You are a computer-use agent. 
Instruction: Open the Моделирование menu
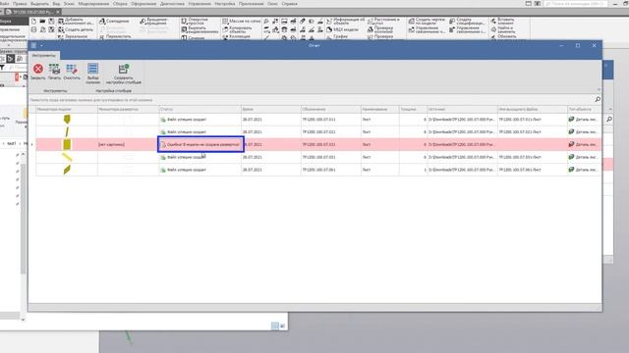coord(93,4)
